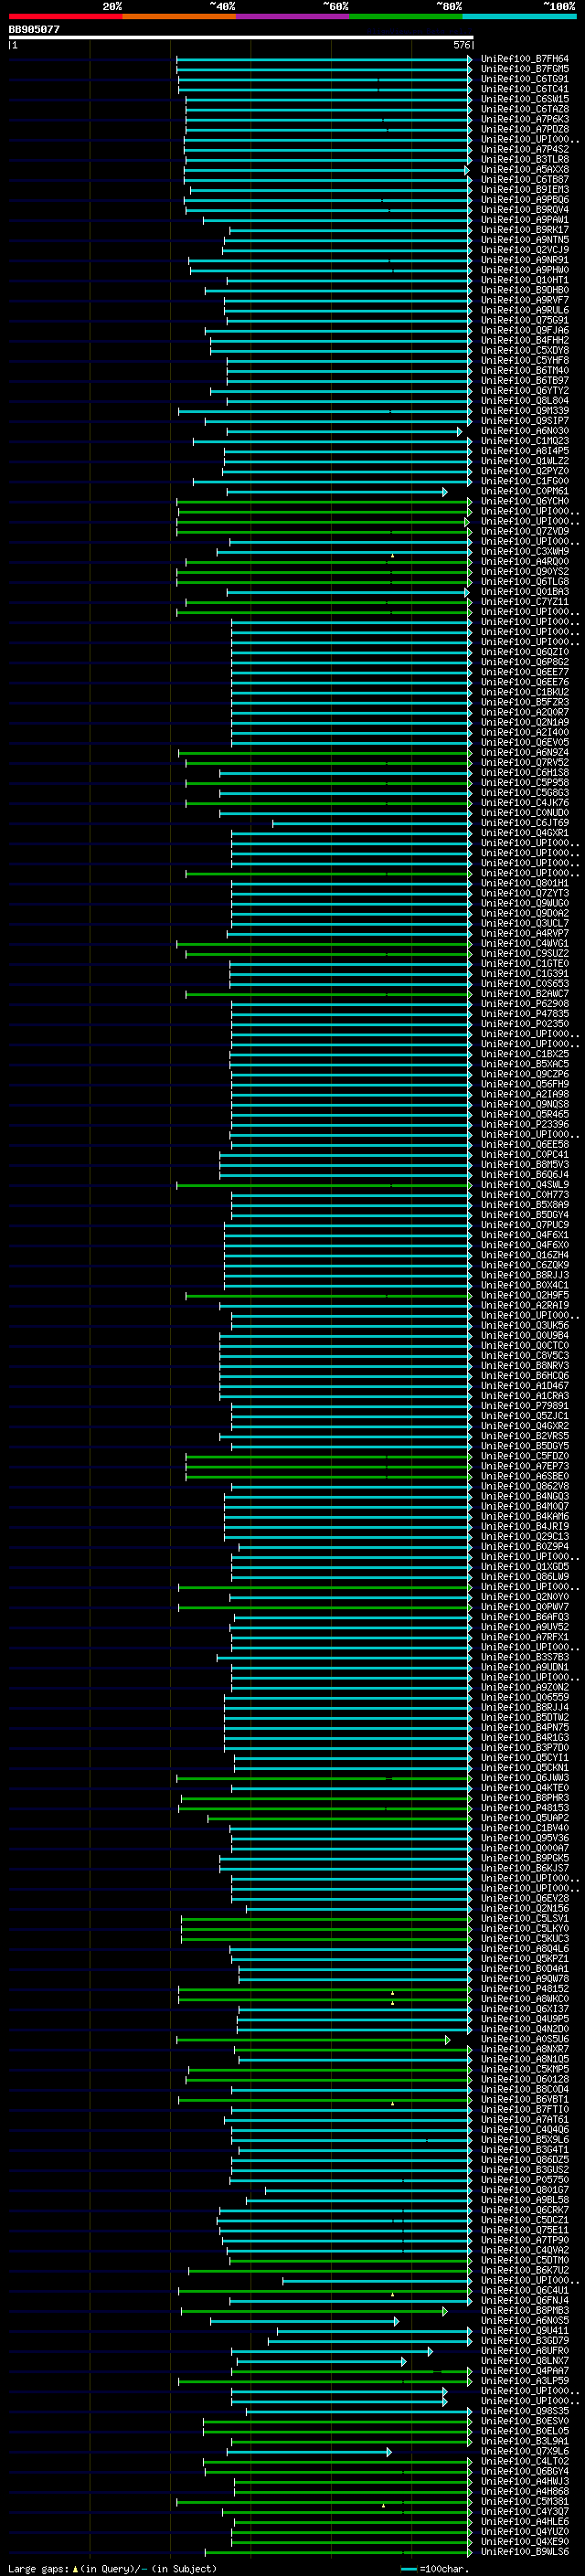Click the =100char. scale legend
This screenshot has width=585, height=2576.
(435, 2568)
